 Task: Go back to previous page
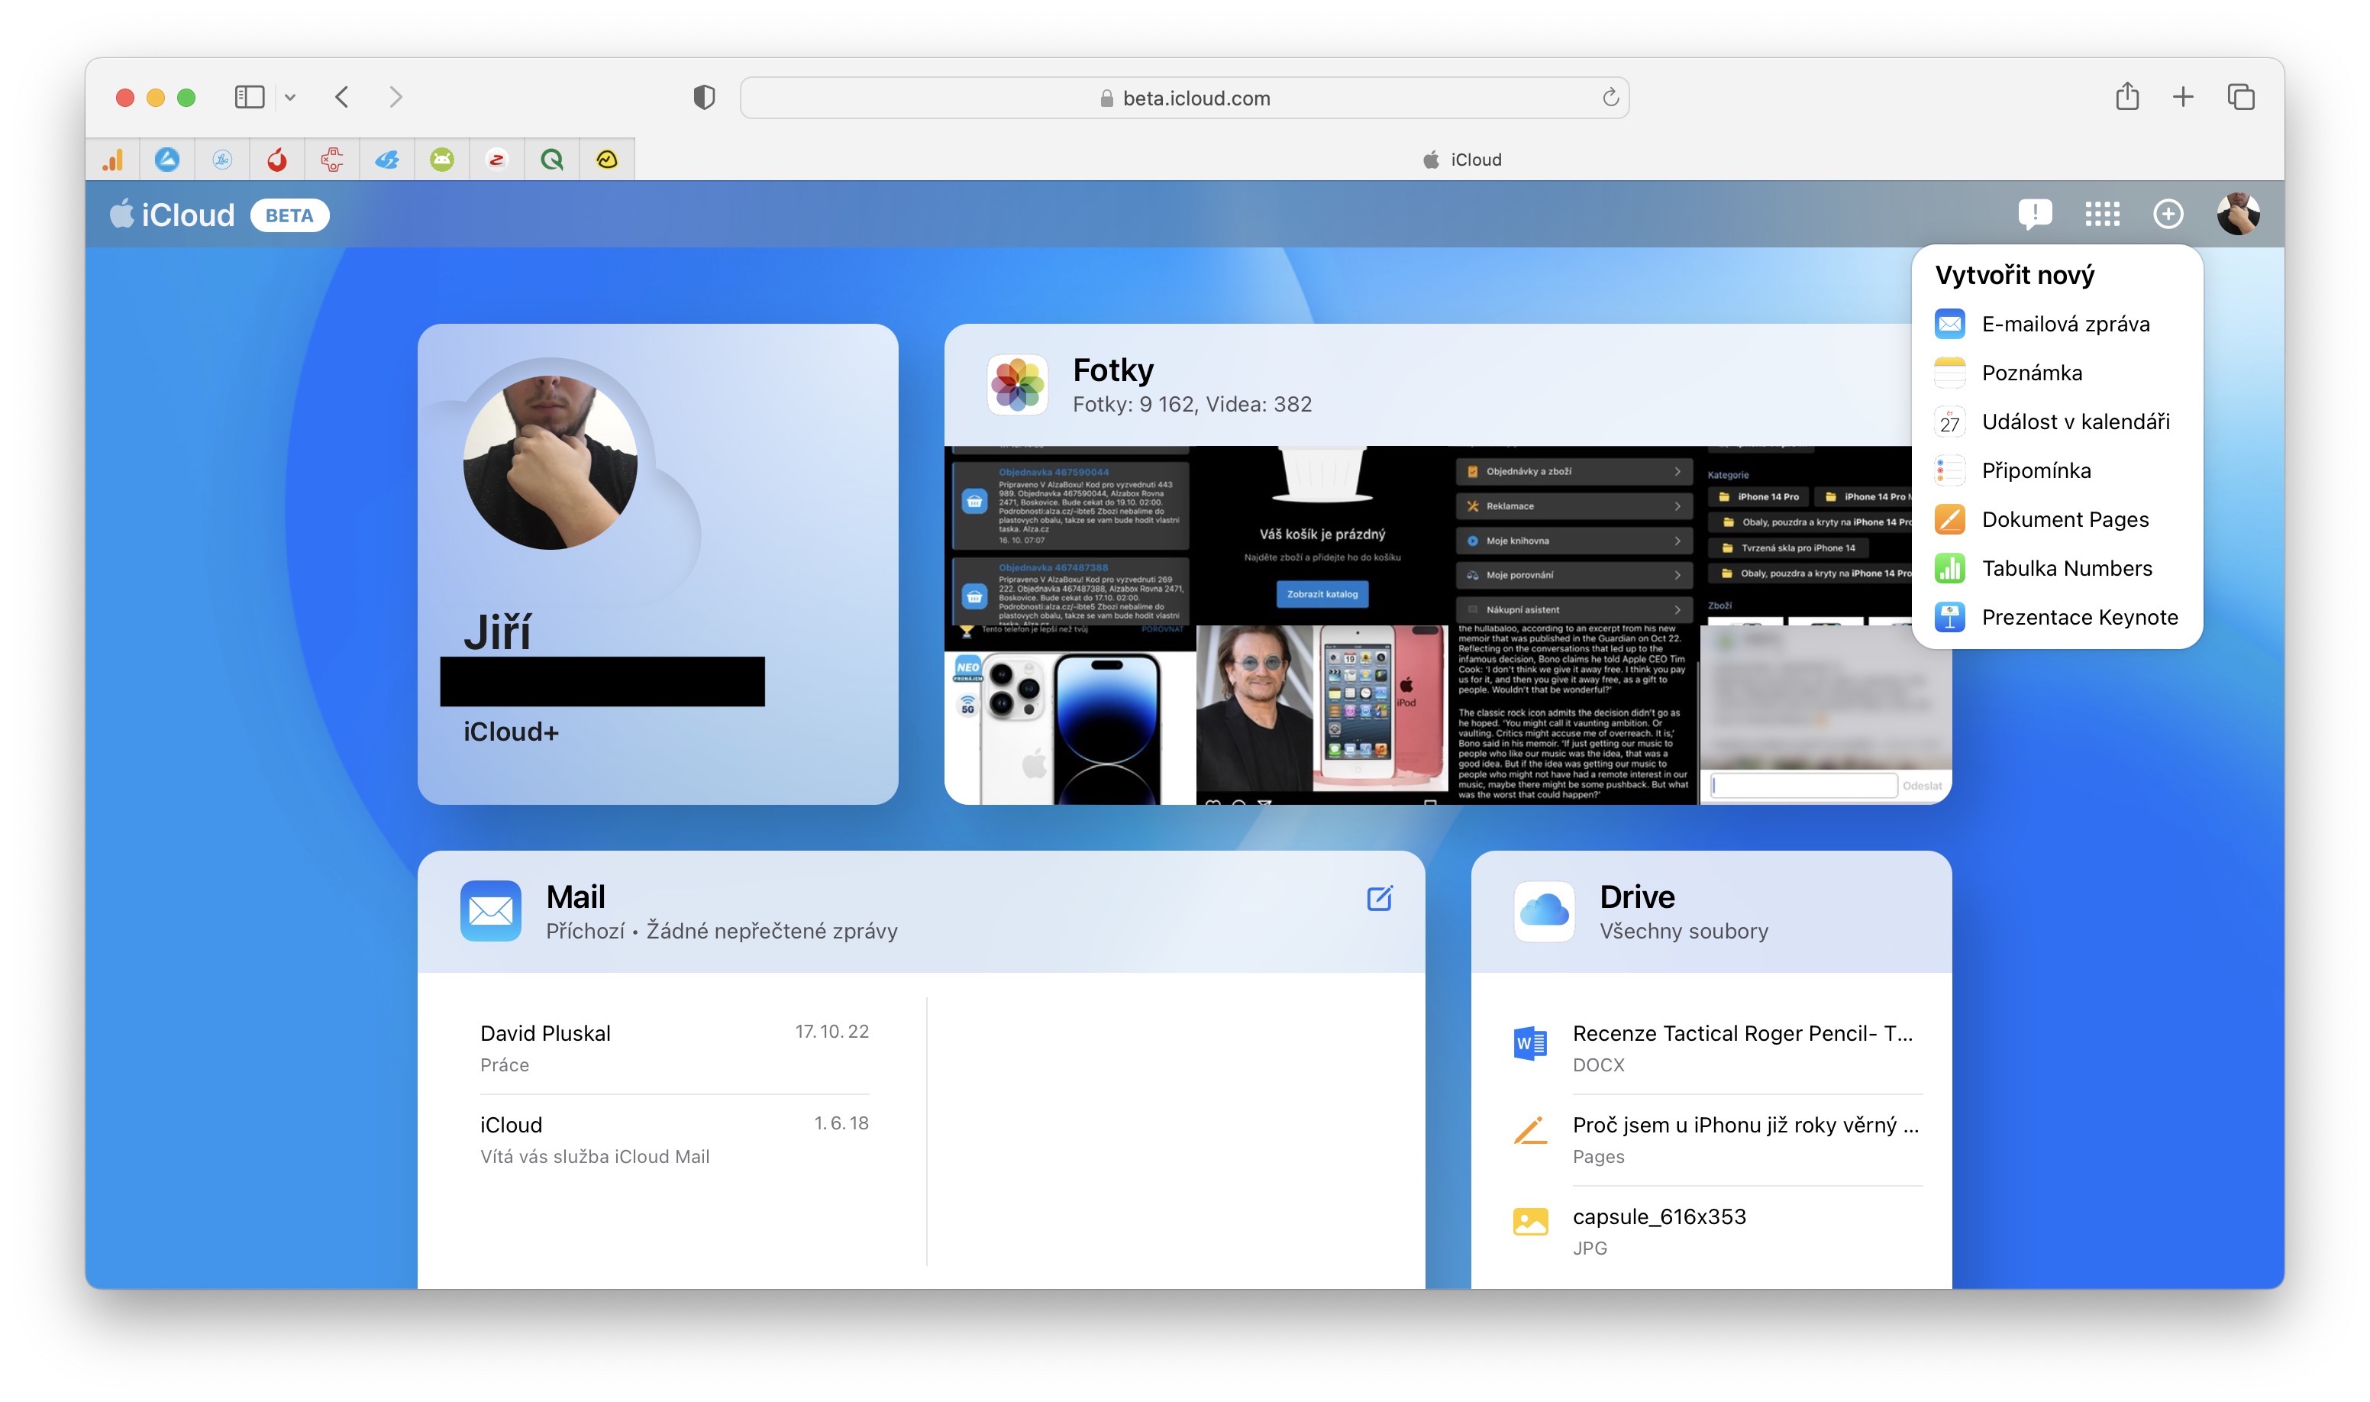coord(342,97)
